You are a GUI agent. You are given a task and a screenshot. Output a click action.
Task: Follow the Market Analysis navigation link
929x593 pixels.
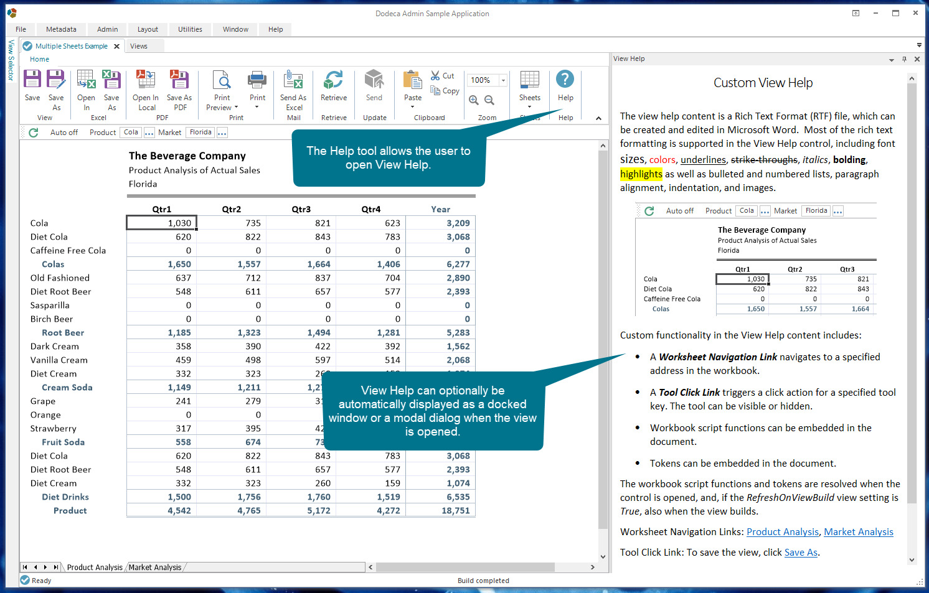point(859,532)
